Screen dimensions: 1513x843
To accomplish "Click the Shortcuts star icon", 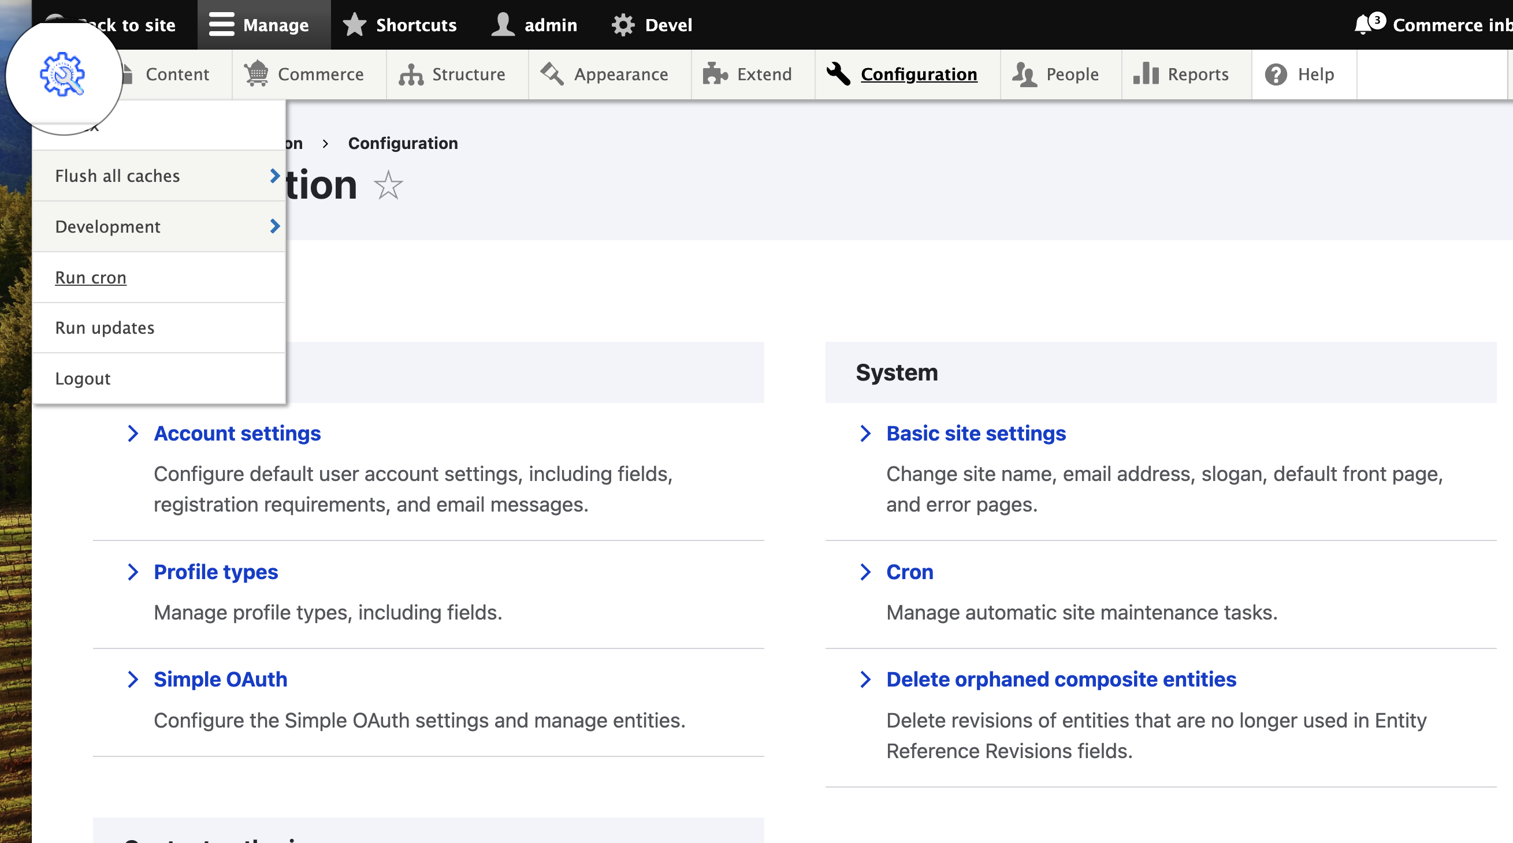I will (354, 25).
